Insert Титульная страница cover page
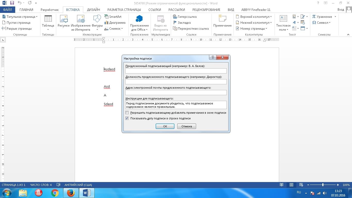This screenshot has width=352, height=198. coord(20,16)
